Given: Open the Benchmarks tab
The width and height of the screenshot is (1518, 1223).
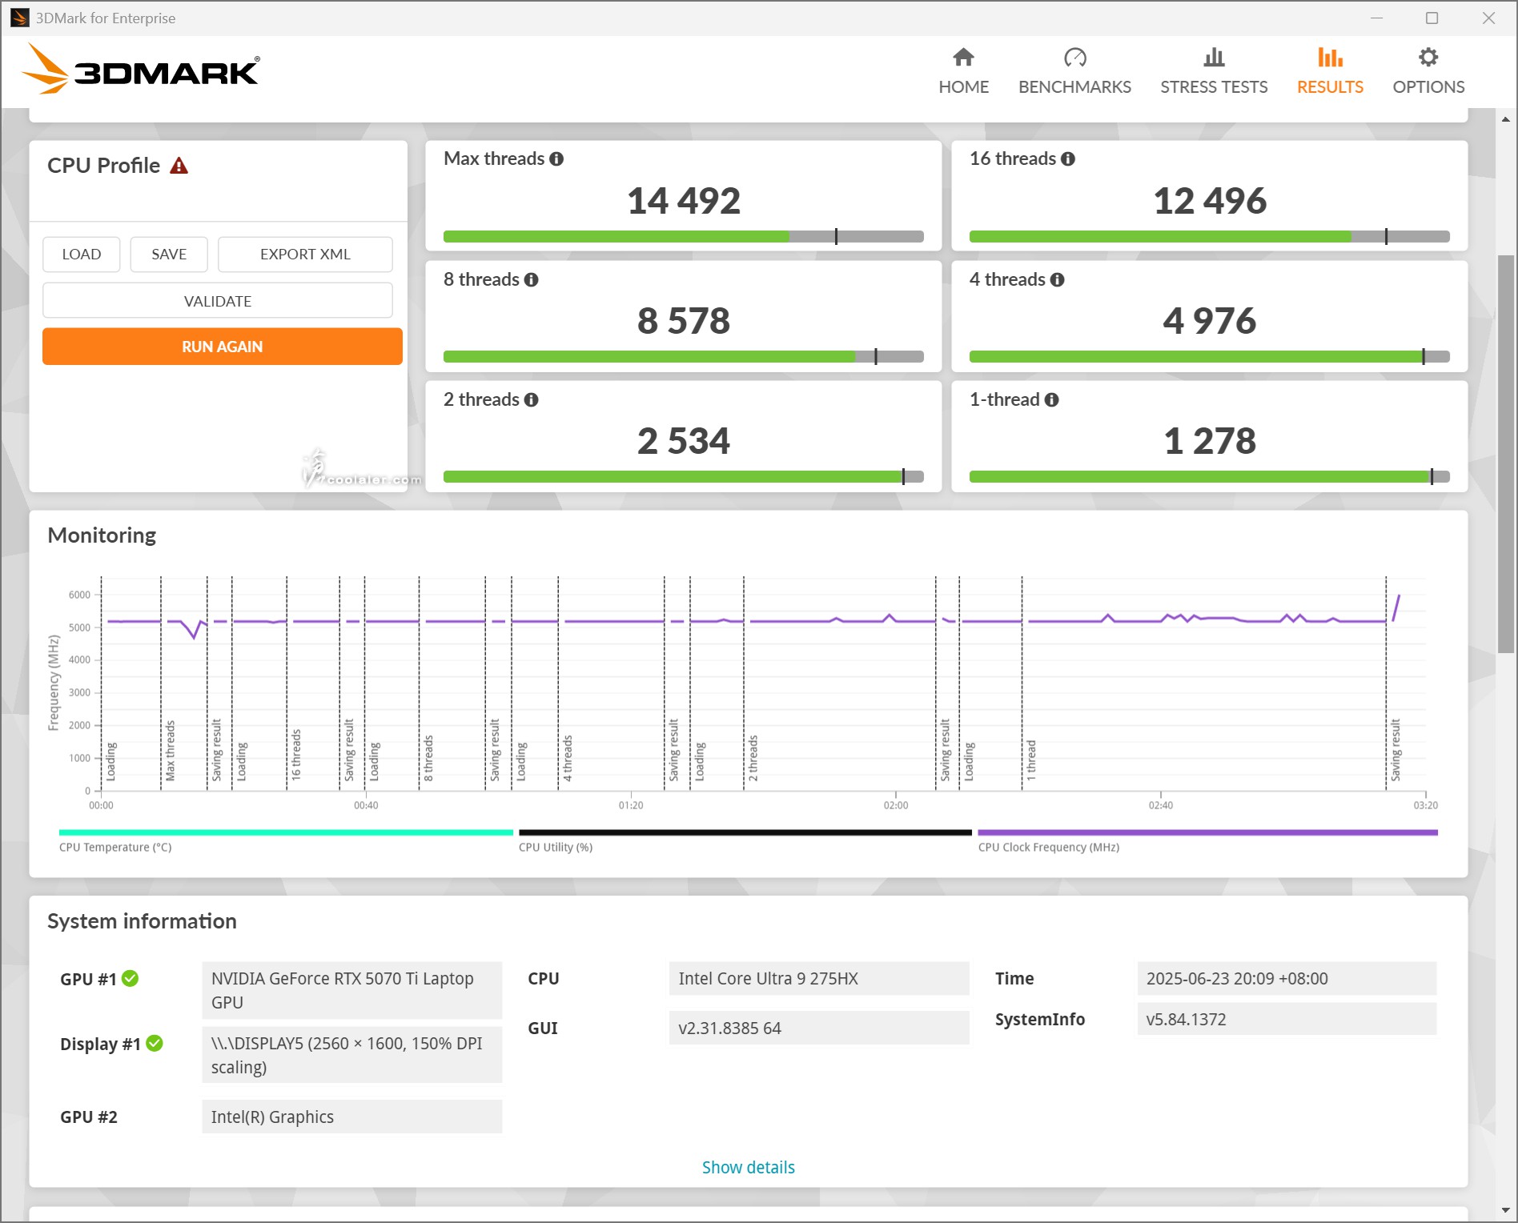Looking at the screenshot, I should (x=1074, y=70).
